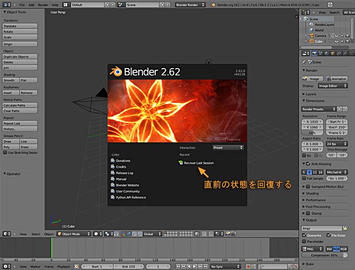Click the add render preset plus icon
Viewport: 355px width, 270px height.
(339, 109)
